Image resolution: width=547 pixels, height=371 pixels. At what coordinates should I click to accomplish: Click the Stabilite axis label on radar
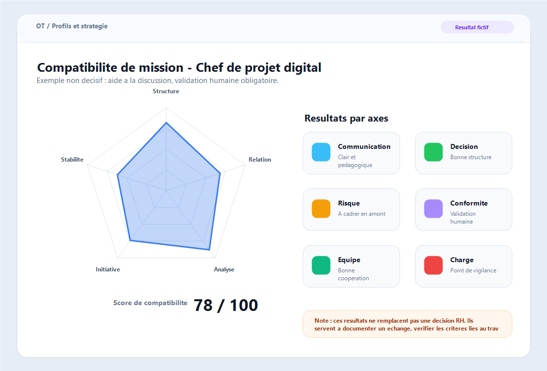(72, 159)
